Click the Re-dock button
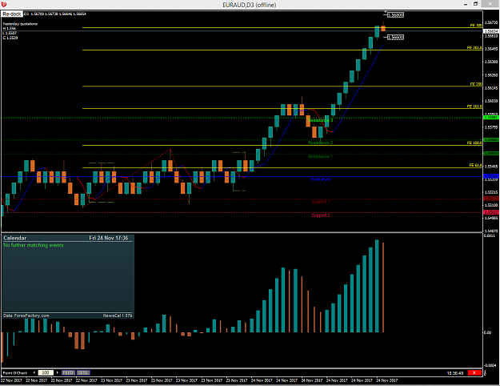 (12, 14)
